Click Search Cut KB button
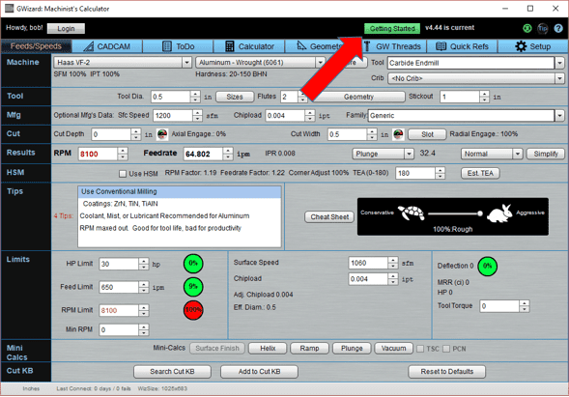This screenshot has height=397, width=569. (x=172, y=371)
